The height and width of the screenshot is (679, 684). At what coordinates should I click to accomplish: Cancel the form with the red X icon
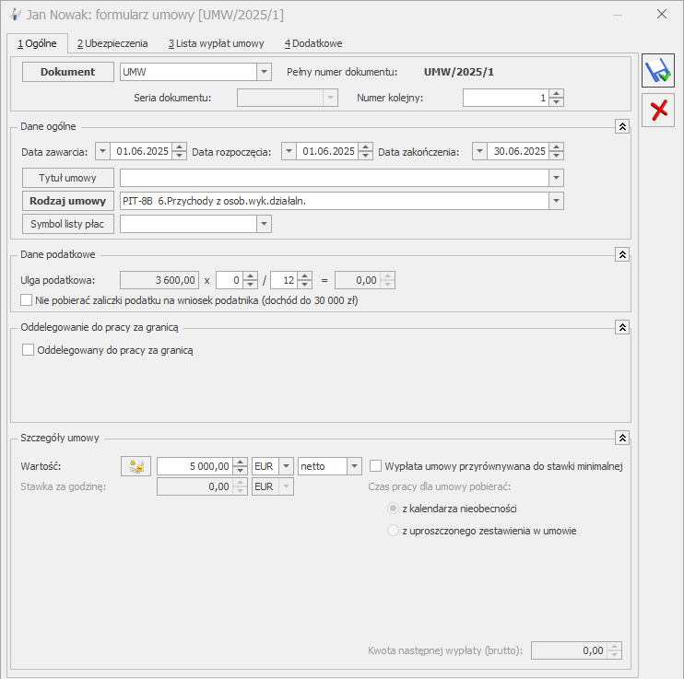(658, 110)
